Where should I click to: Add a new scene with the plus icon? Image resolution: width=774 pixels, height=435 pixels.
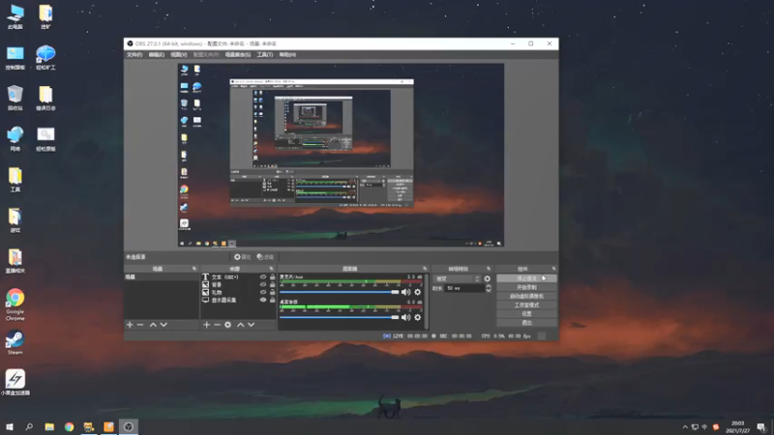(130, 325)
